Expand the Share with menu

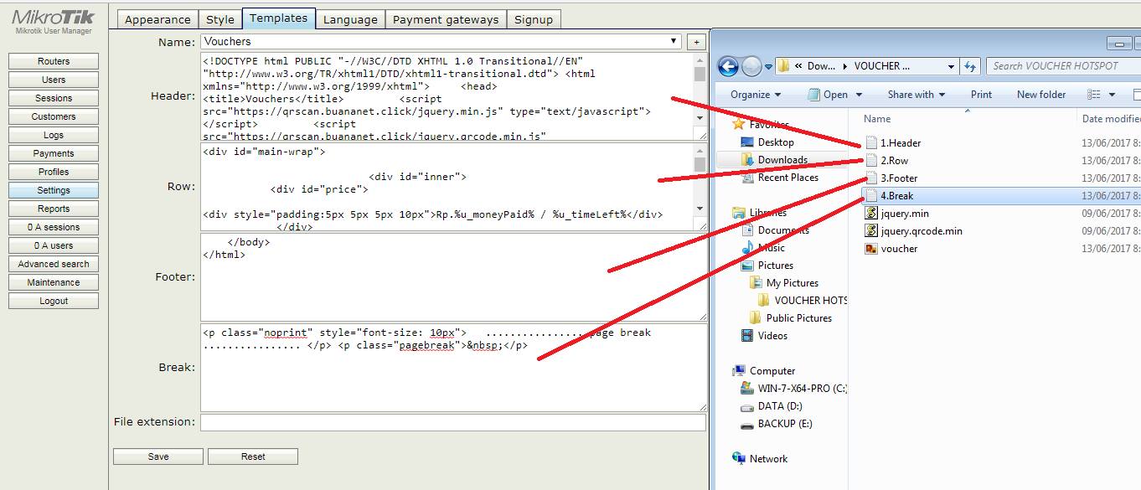point(916,95)
